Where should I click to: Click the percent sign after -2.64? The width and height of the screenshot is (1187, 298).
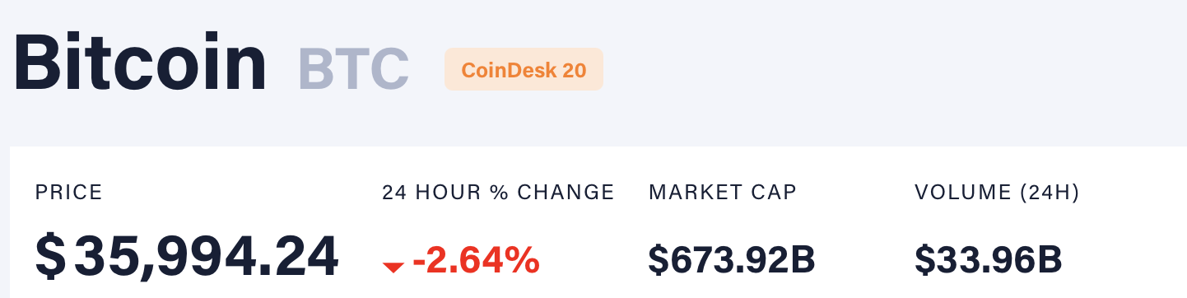click(x=521, y=260)
